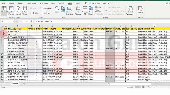
Task: Open Page Break Preview view
Action: 11,11
